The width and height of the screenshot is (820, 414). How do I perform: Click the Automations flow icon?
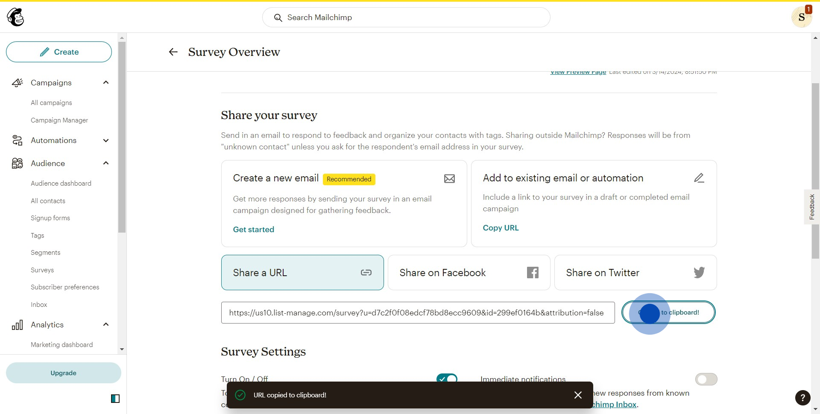18,140
